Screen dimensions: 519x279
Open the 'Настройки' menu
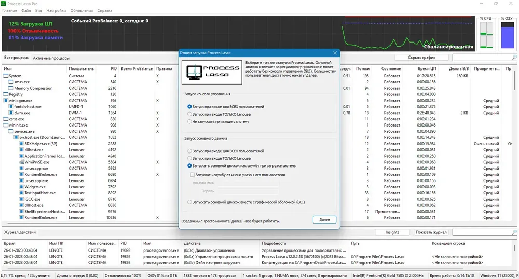click(x=56, y=10)
